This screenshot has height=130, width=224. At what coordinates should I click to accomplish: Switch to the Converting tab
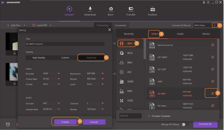click(x=102, y=25)
